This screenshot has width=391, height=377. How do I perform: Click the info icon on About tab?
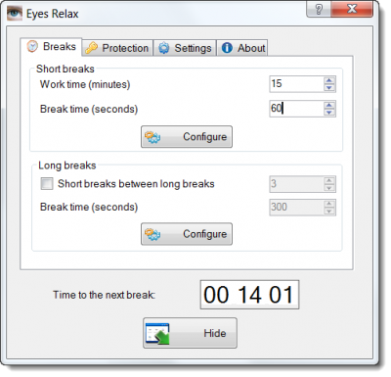(x=227, y=48)
